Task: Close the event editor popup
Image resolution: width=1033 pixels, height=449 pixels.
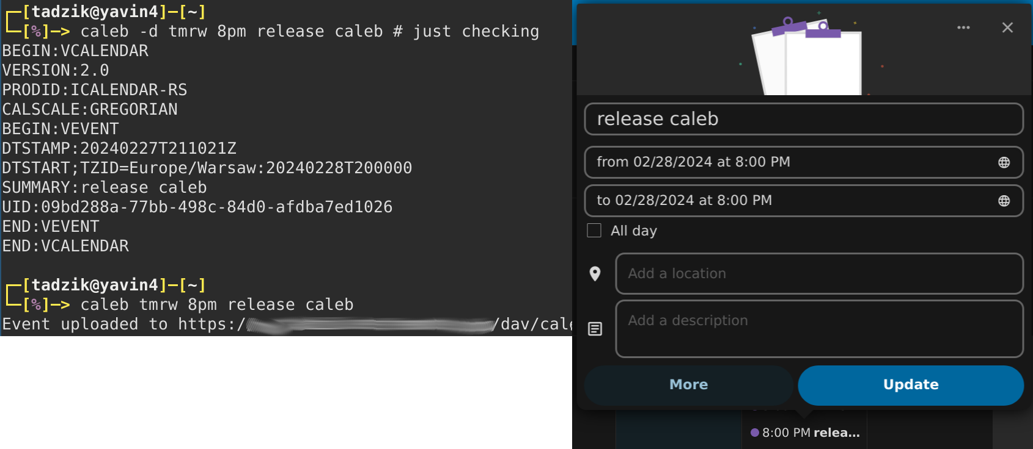Action: pyautogui.click(x=1007, y=27)
